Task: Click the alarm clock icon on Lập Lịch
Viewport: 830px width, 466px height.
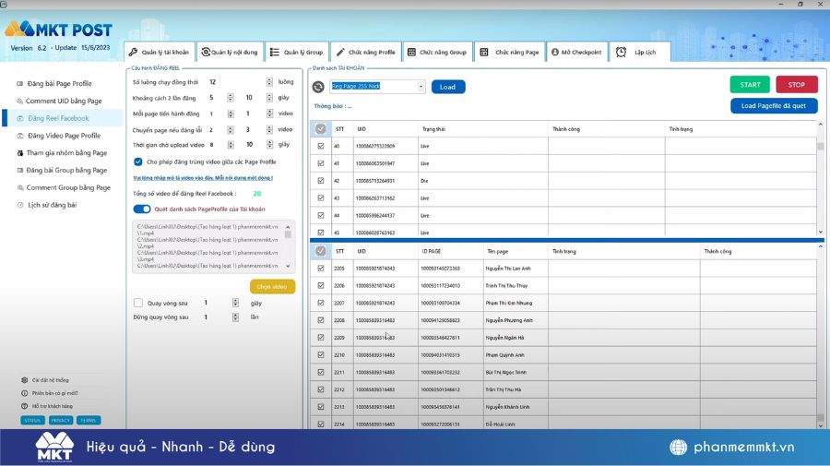Action: (x=621, y=53)
